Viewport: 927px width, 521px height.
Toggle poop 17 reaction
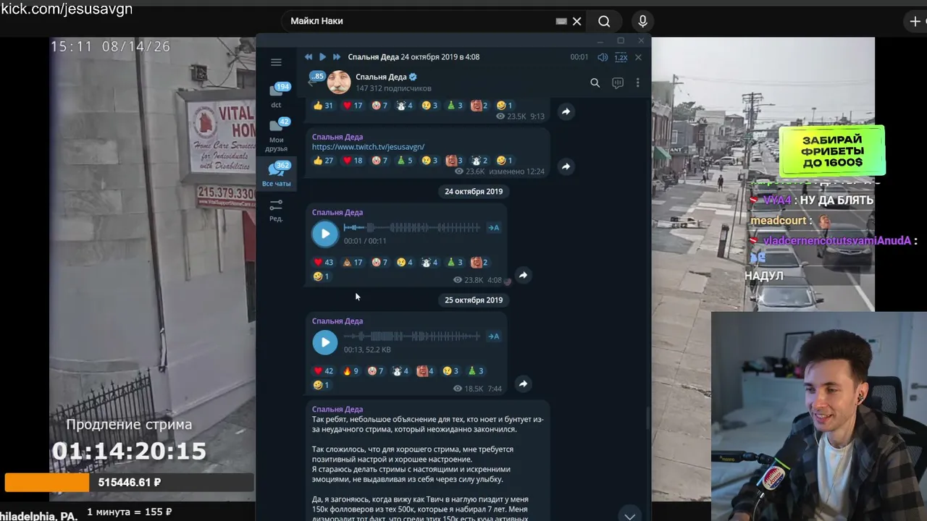coord(352,262)
